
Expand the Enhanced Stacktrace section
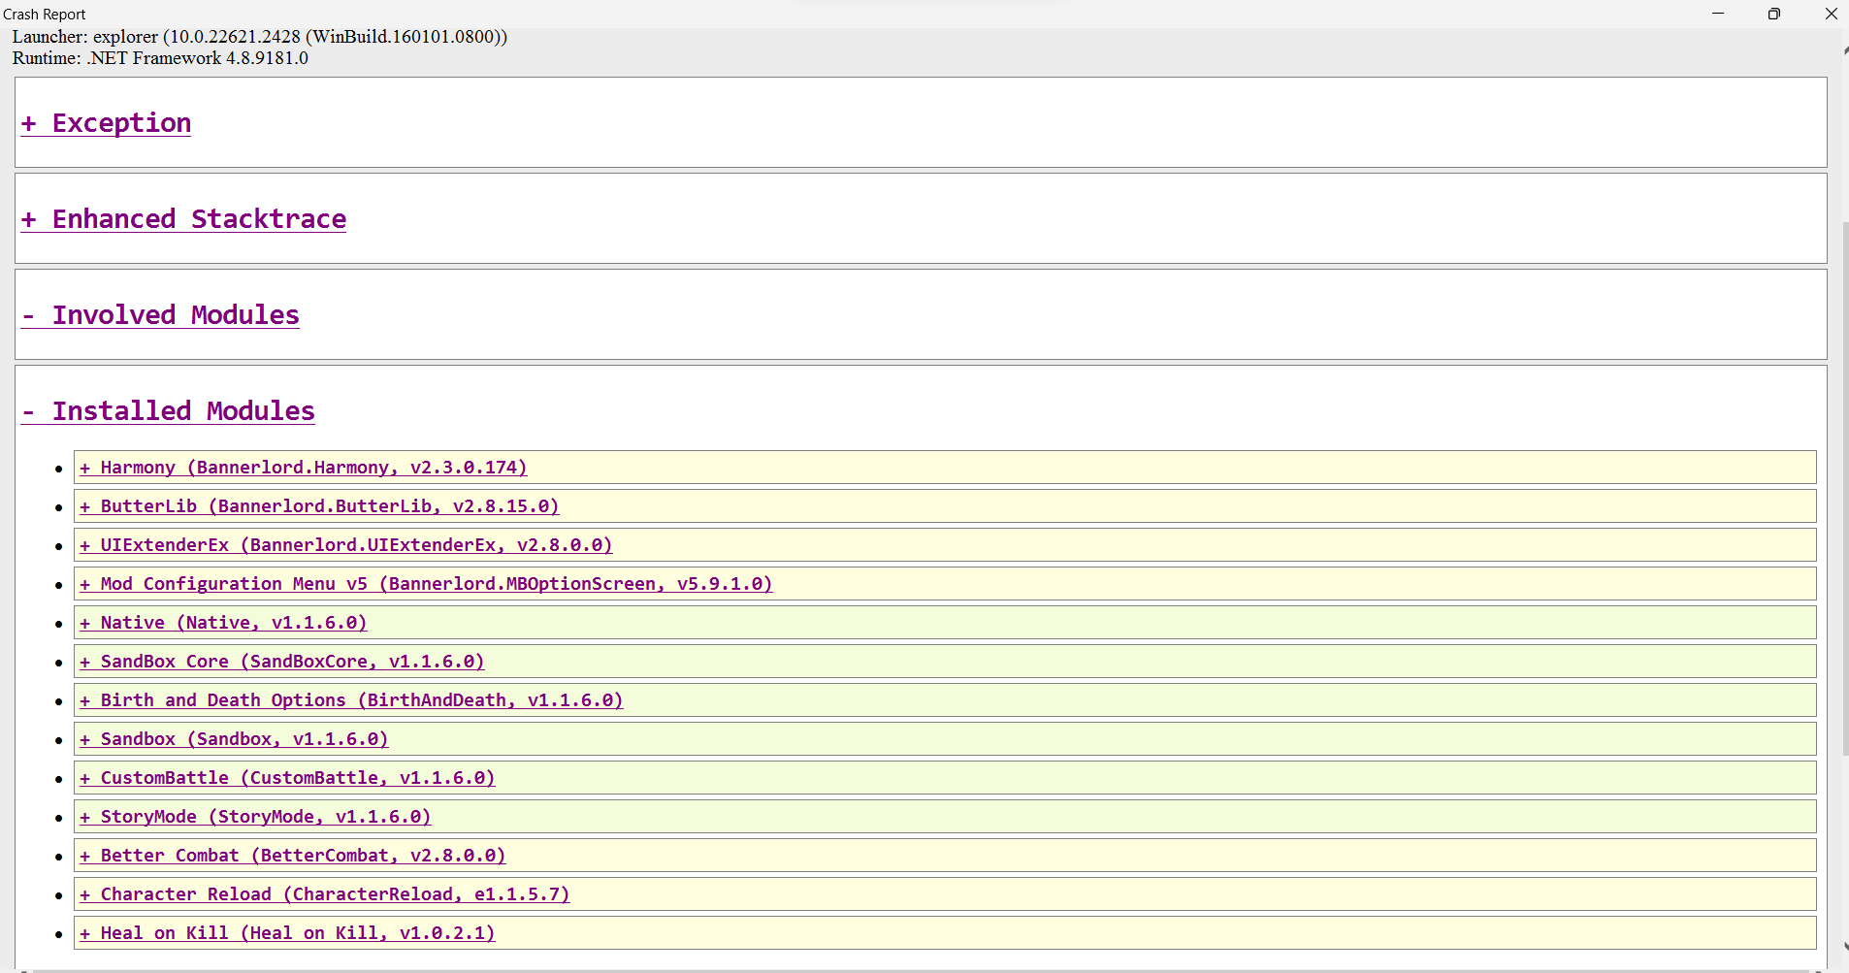click(x=183, y=219)
